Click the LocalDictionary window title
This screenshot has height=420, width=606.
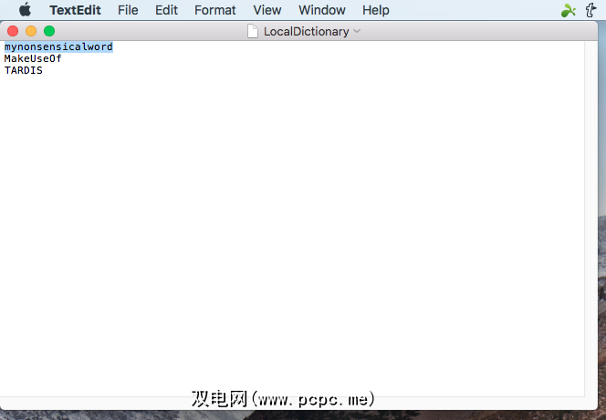tap(306, 31)
